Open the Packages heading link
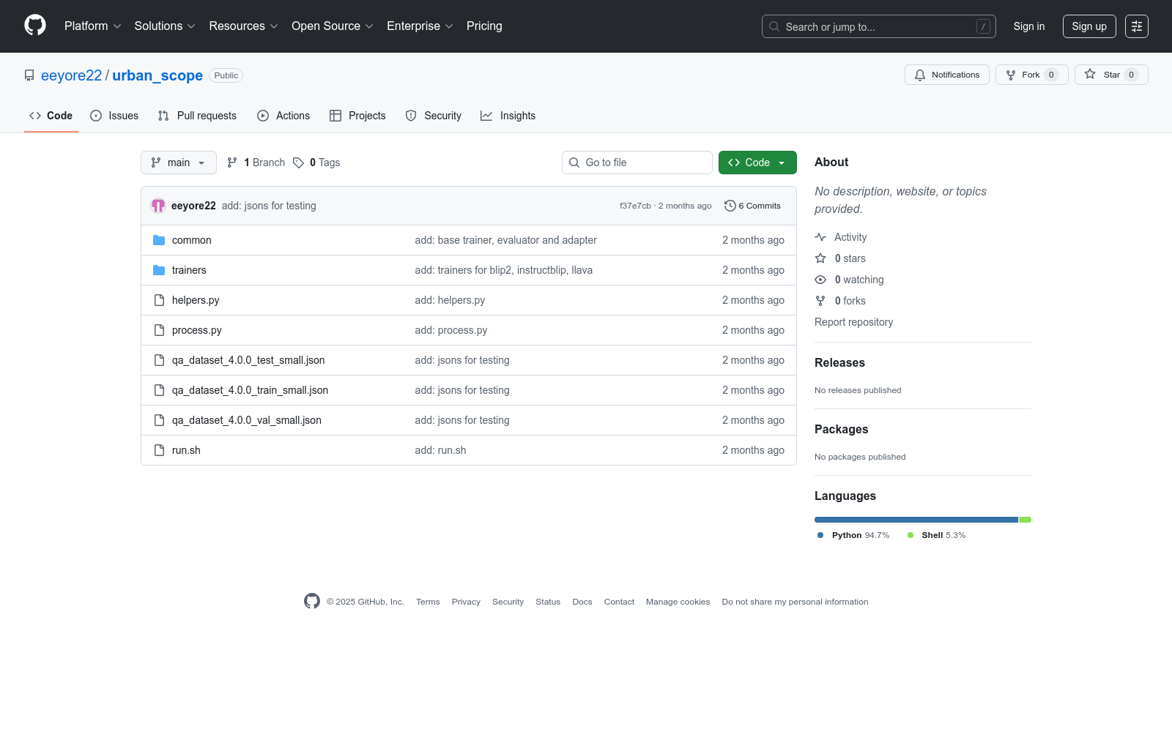Image resolution: width=1172 pixels, height=732 pixels. click(x=841, y=429)
